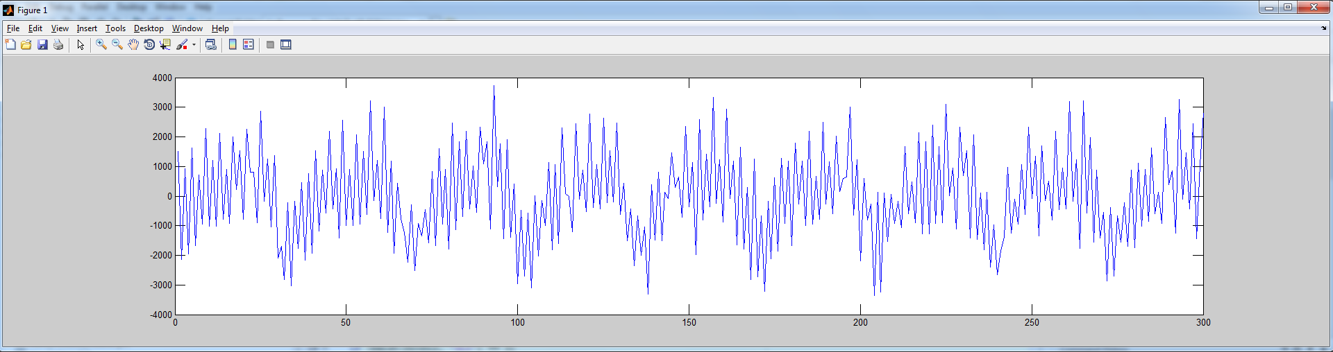Screen dimensions: 1333x352
Task: Open a file with the folder icon
Action: coord(26,44)
